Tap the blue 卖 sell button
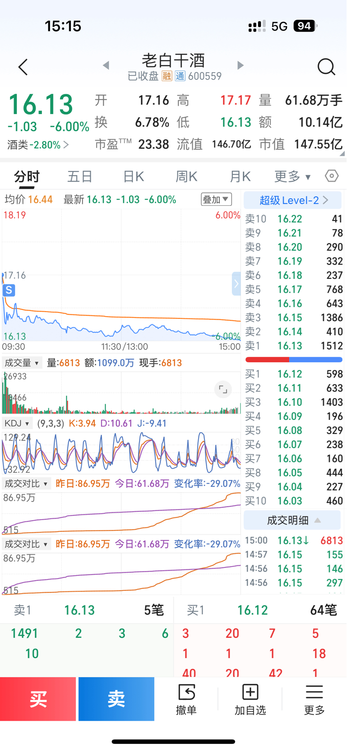 coord(116,699)
